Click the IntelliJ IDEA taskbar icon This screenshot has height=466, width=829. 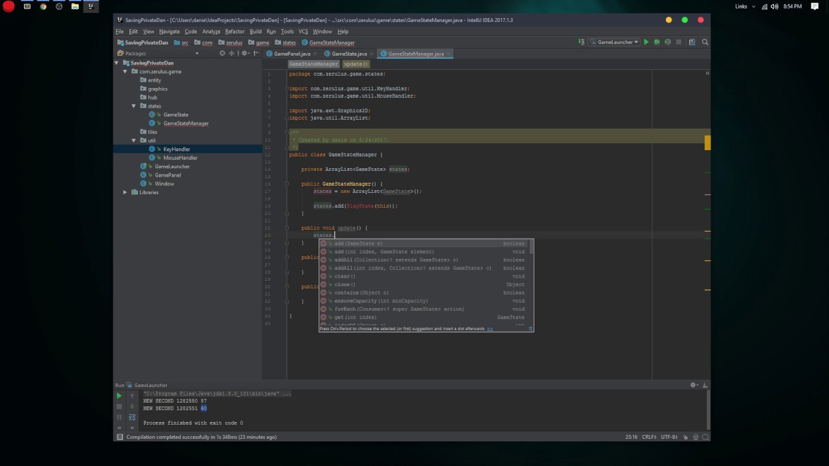click(x=91, y=6)
